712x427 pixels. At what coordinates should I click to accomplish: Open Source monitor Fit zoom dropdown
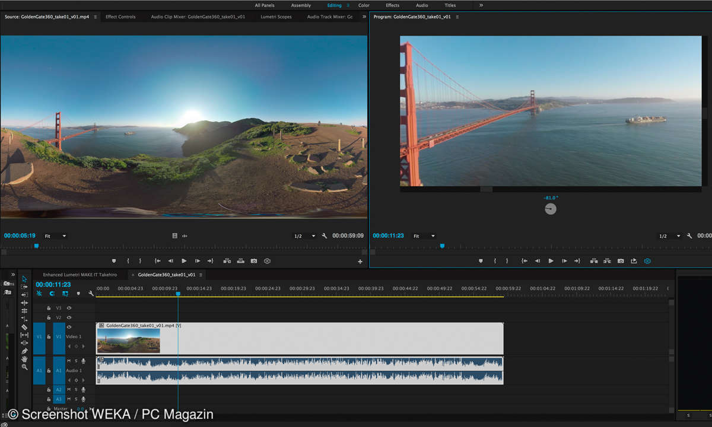[x=55, y=236]
